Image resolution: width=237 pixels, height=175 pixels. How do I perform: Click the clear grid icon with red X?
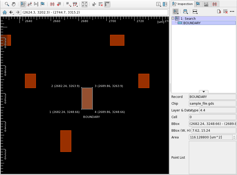point(100,4)
